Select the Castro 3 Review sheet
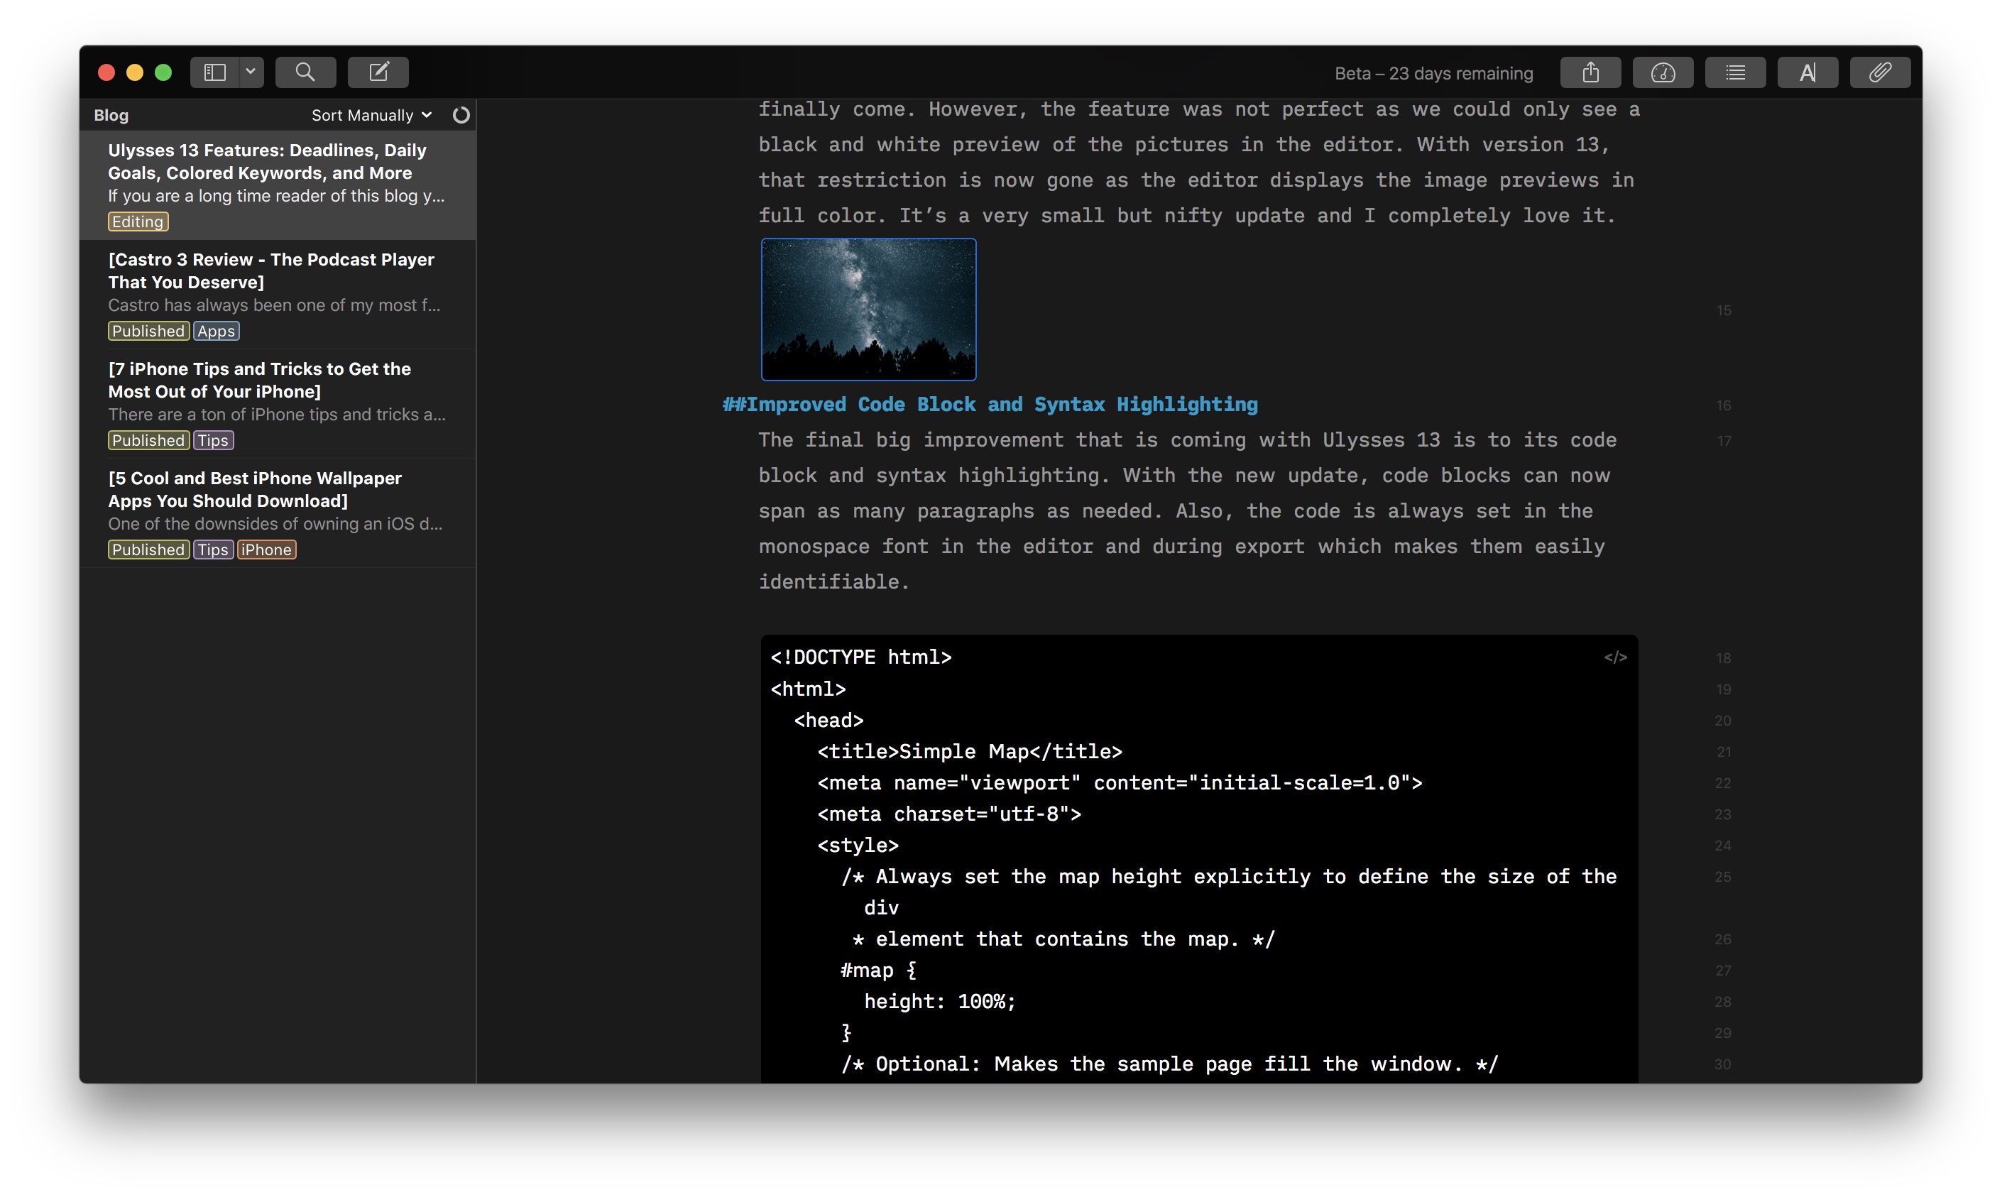2002x1197 pixels. [x=278, y=295]
